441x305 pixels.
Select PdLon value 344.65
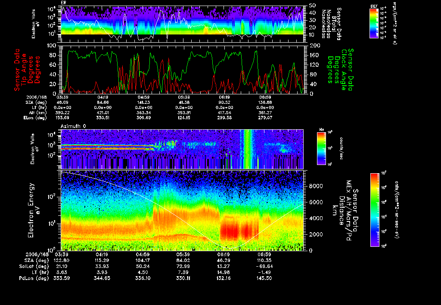point(102,278)
